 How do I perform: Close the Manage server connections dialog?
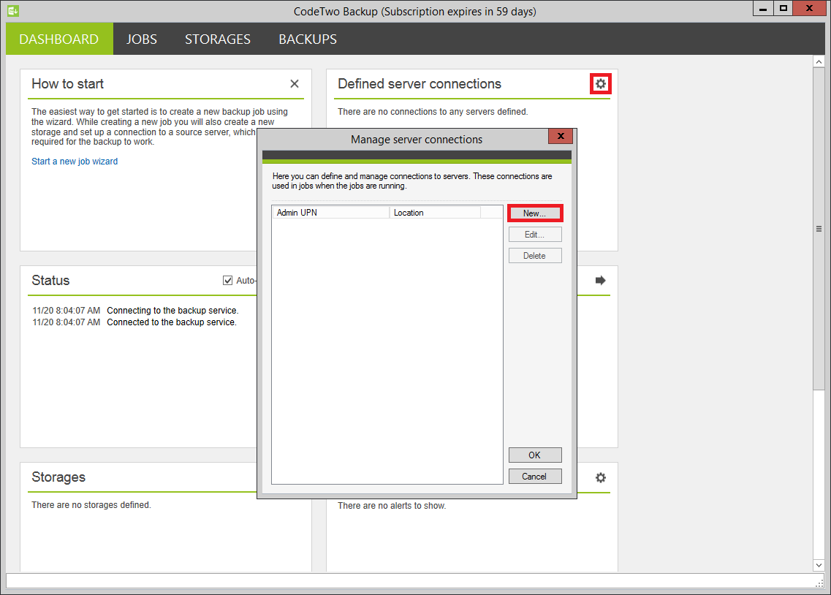pos(561,137)
